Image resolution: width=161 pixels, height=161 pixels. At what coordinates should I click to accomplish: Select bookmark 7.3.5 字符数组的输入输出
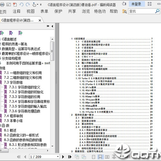[28, 106]
